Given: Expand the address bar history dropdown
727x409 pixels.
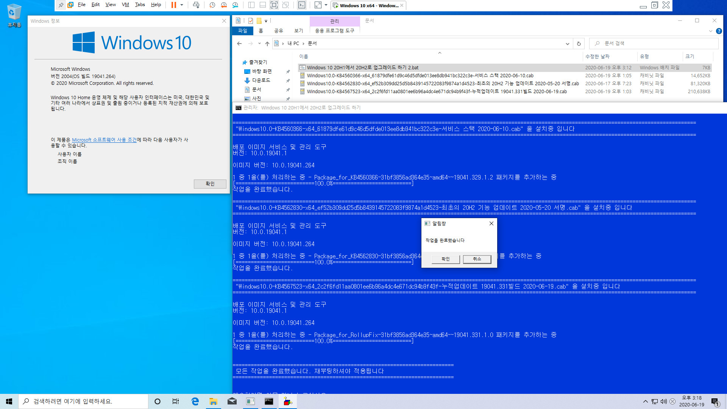Looking at the screenshot, I should pyautogui.click(x=567, y=44).
